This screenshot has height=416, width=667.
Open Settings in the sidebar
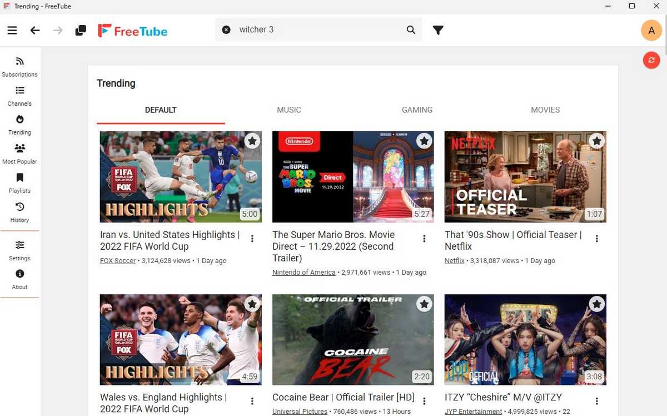[19, 251]
